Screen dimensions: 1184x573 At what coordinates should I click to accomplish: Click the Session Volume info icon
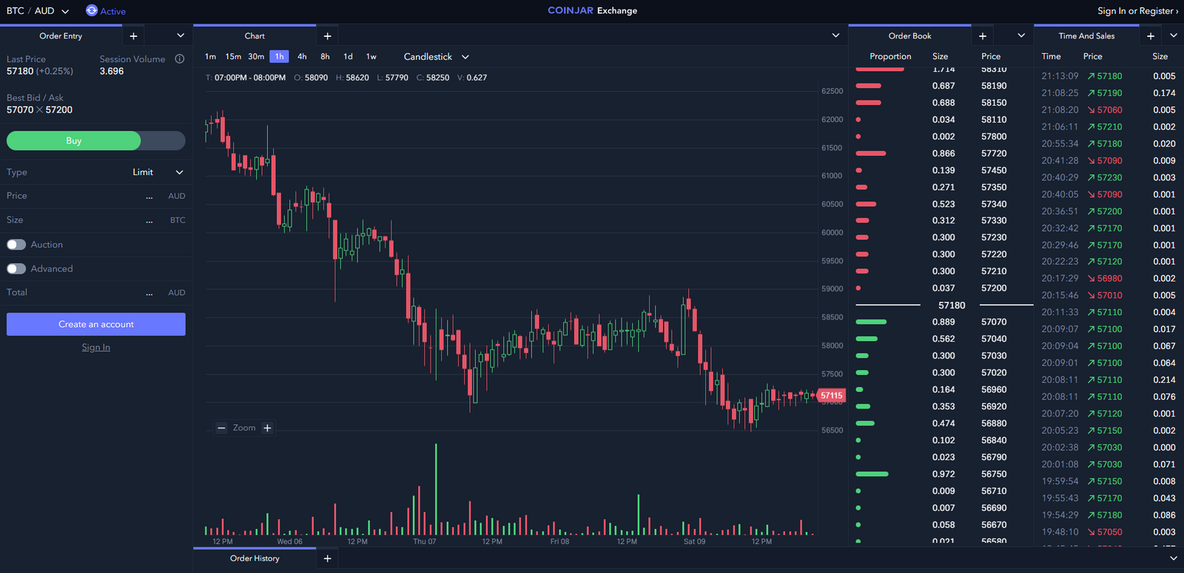pyautogui.click(x=179, y=59)
